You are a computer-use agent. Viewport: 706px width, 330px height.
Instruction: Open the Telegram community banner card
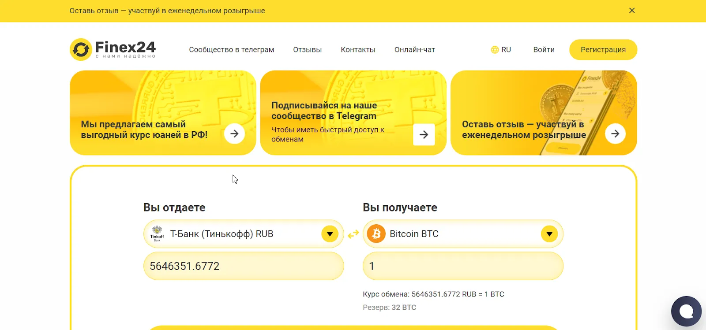tap(353, 113)
